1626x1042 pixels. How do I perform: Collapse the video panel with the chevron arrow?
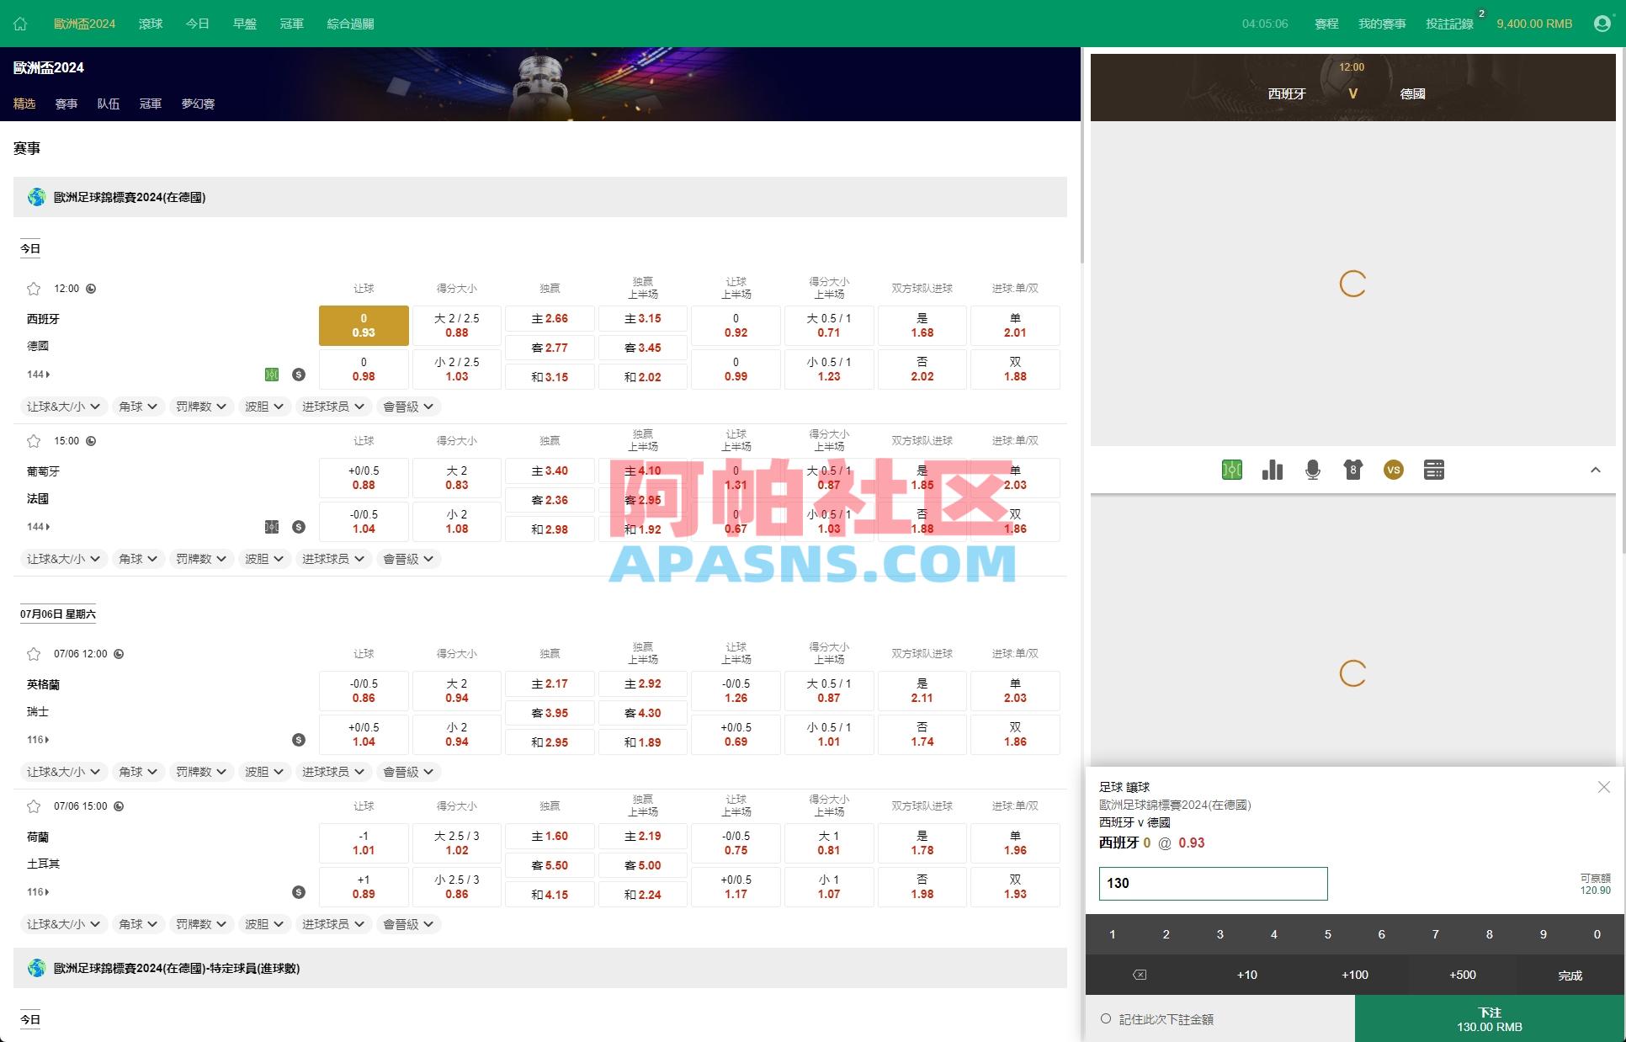coord(1597,470)
